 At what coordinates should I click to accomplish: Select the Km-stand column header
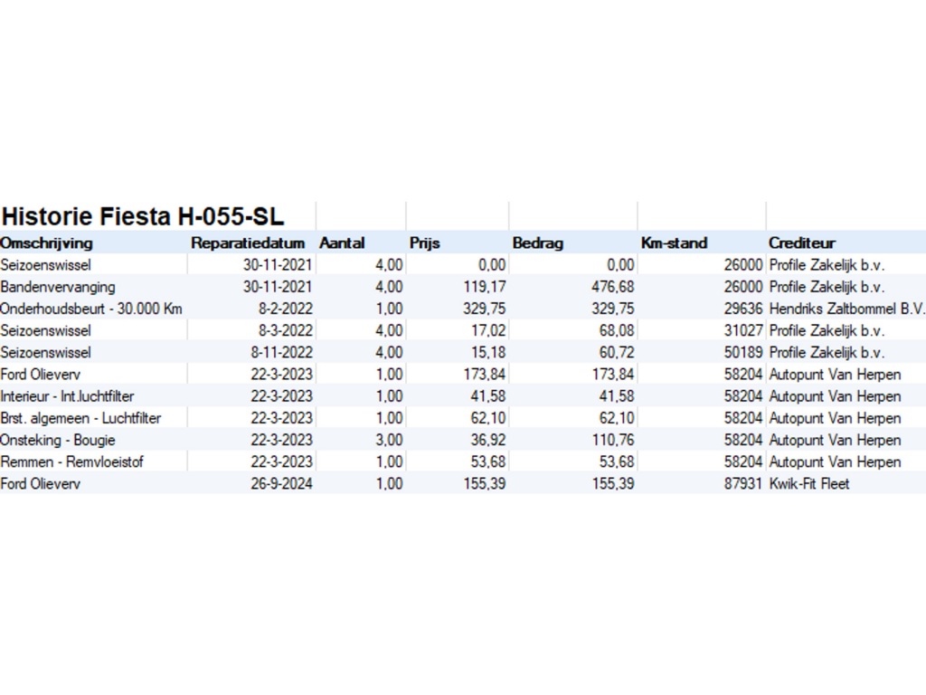point(674,243)
